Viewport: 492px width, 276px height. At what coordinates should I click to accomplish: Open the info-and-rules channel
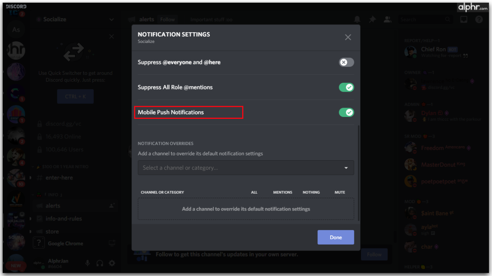click(65, 219)
